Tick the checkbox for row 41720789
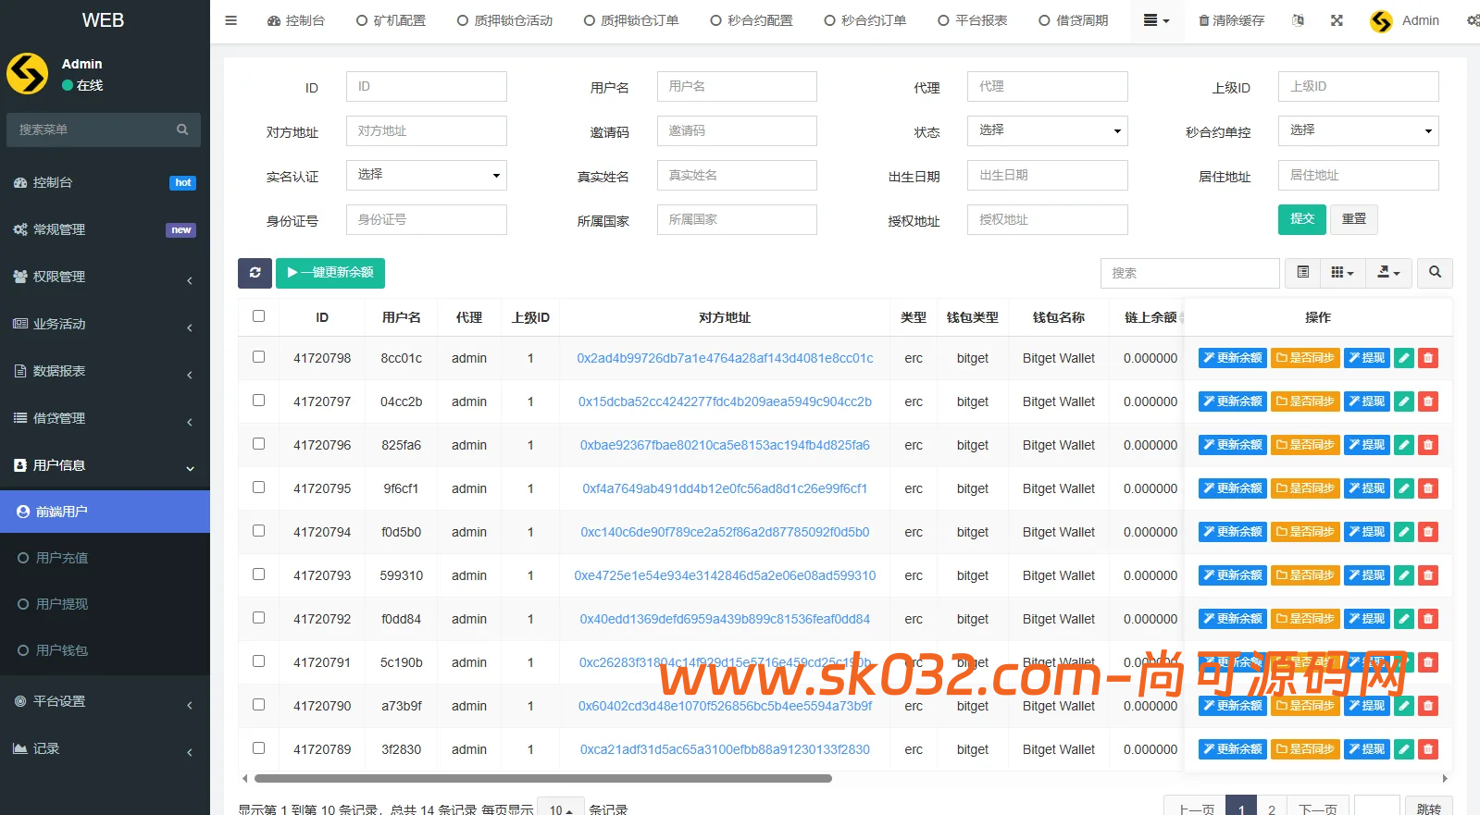The image size is (1480, 815). click(259, 748)
